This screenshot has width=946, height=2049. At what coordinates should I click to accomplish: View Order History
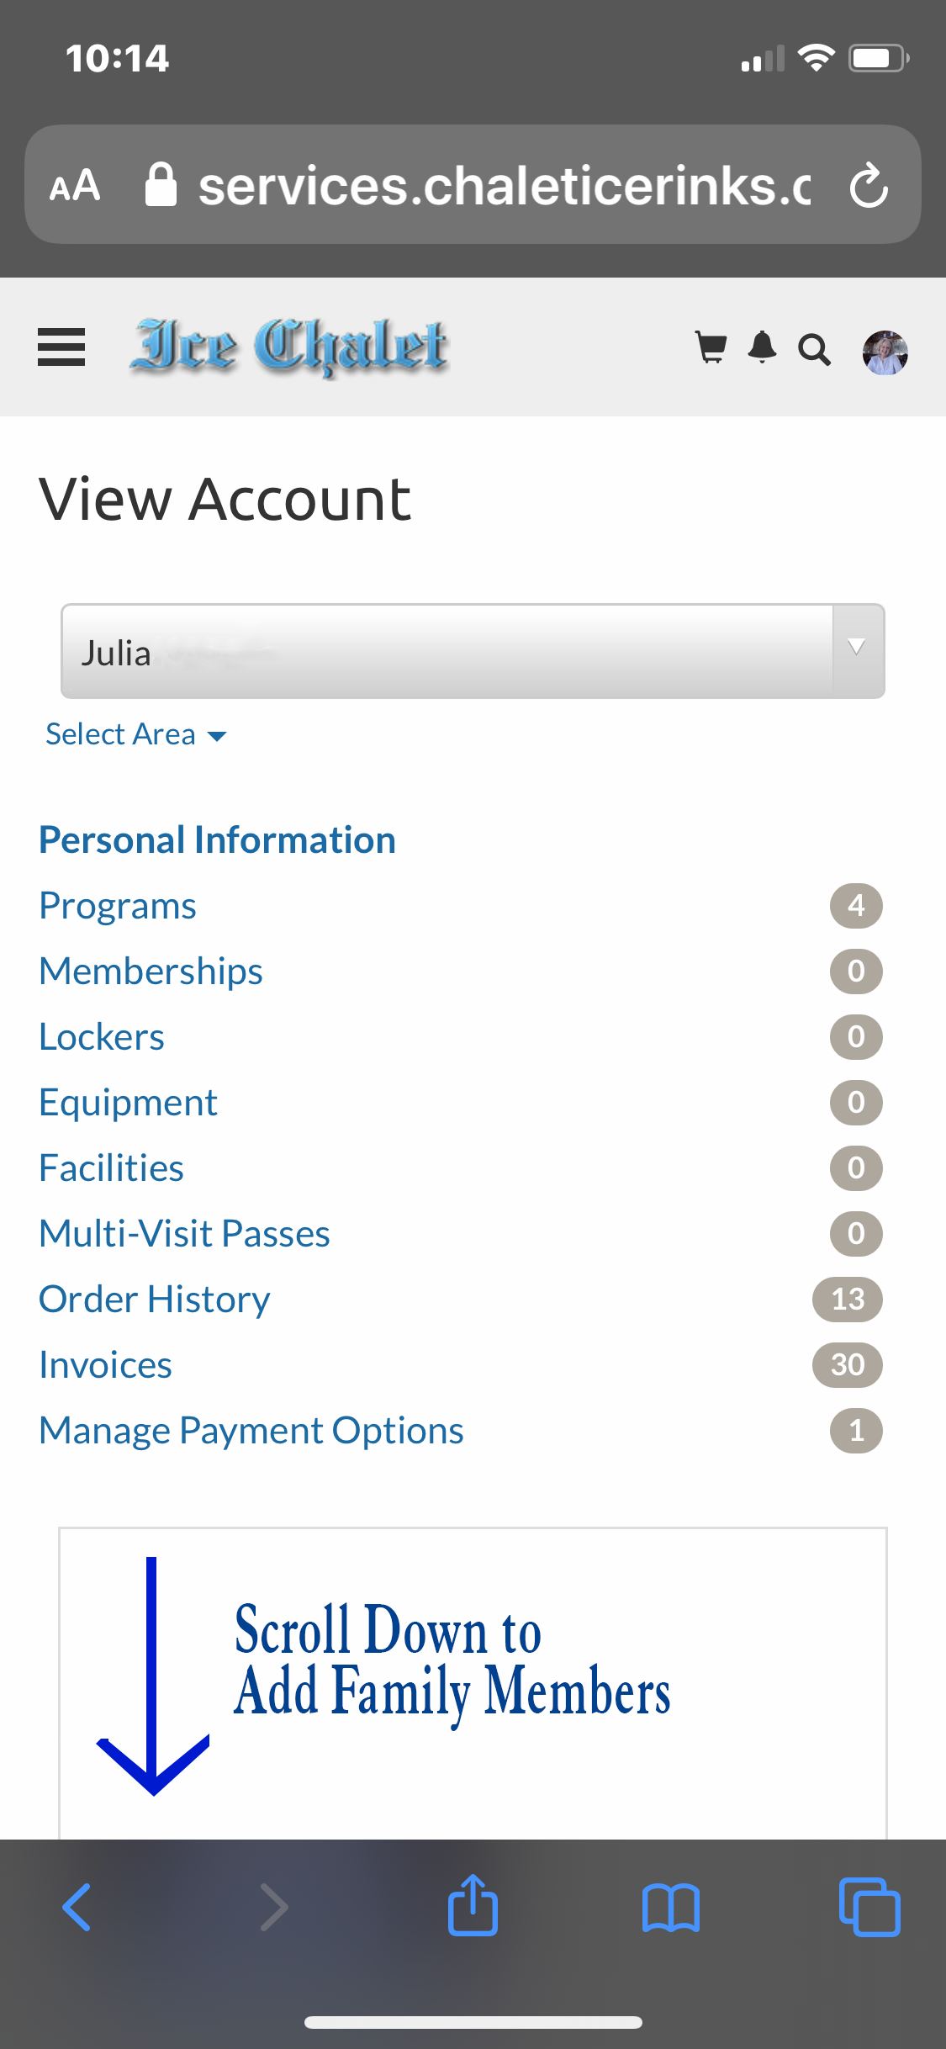pyautogui.click(x=155, y=1299)
